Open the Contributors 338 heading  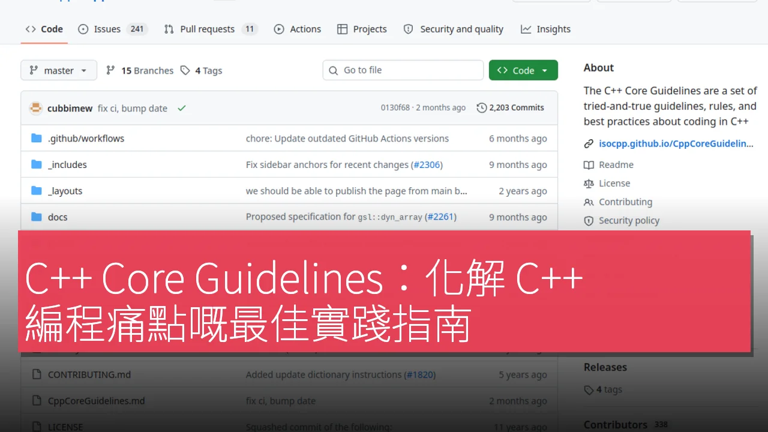pyautogui.click(x=626, y=425)
